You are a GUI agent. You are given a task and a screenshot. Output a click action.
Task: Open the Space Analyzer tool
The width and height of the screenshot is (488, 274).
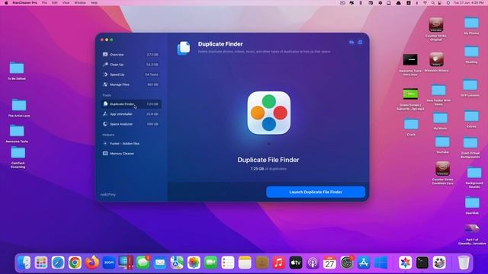tap(130, 124)
